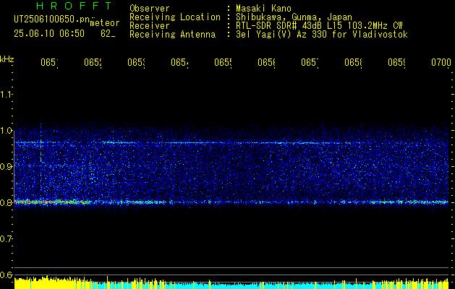Click the 0654 time axis label
This screenshot has width=455, height=289.
point(179,62)
